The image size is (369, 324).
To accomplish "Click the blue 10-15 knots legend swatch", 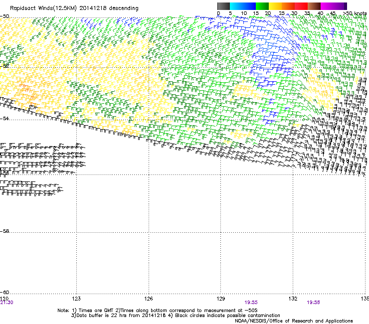I will click(249, 6).
